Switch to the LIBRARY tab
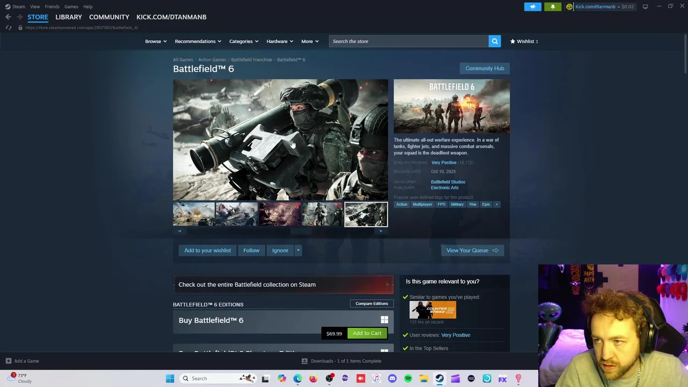 [69, 17]
